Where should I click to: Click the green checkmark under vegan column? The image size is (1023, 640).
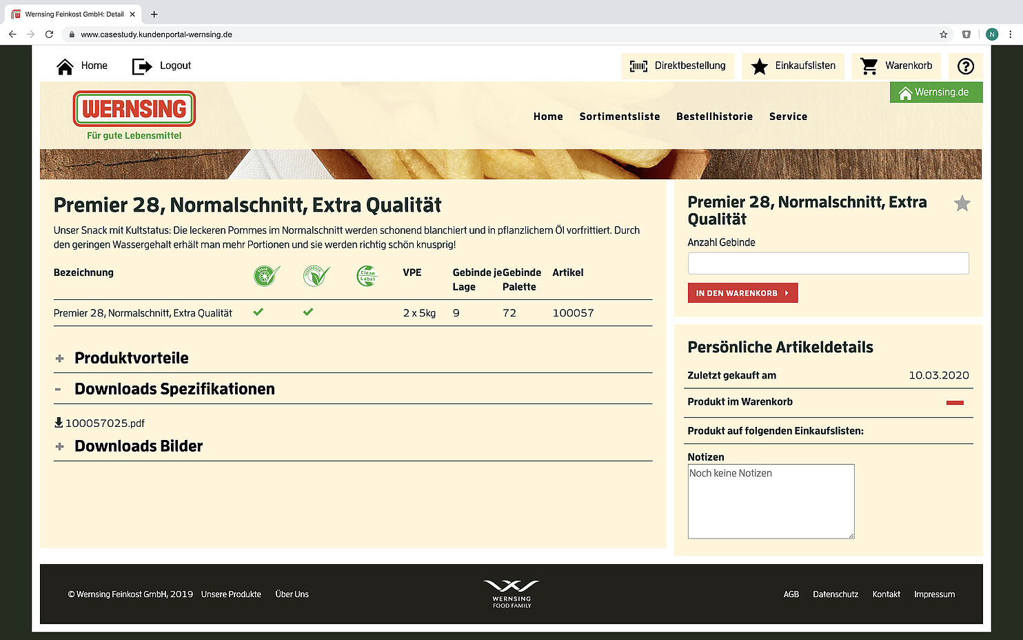[259, 312]
